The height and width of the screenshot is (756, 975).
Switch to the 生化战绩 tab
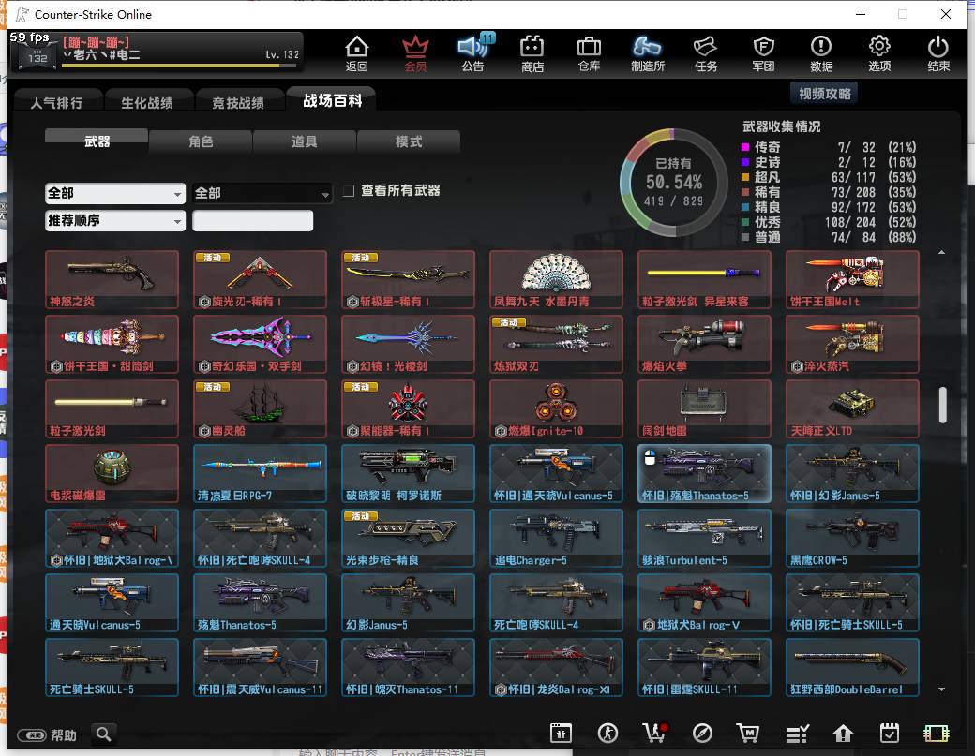147,102
